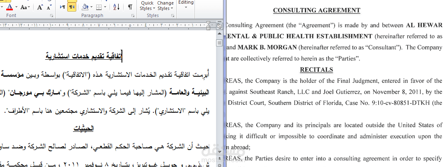This screenshot has width=447, height=167.
Task: Toggle right-to-left text direction
Action: (71, 7)
